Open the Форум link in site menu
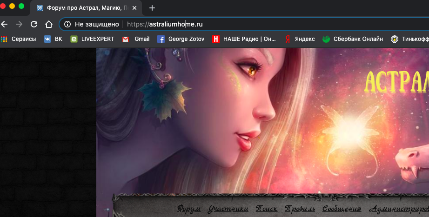The width and height of the screenshot is (429, 217). point(189,209)
